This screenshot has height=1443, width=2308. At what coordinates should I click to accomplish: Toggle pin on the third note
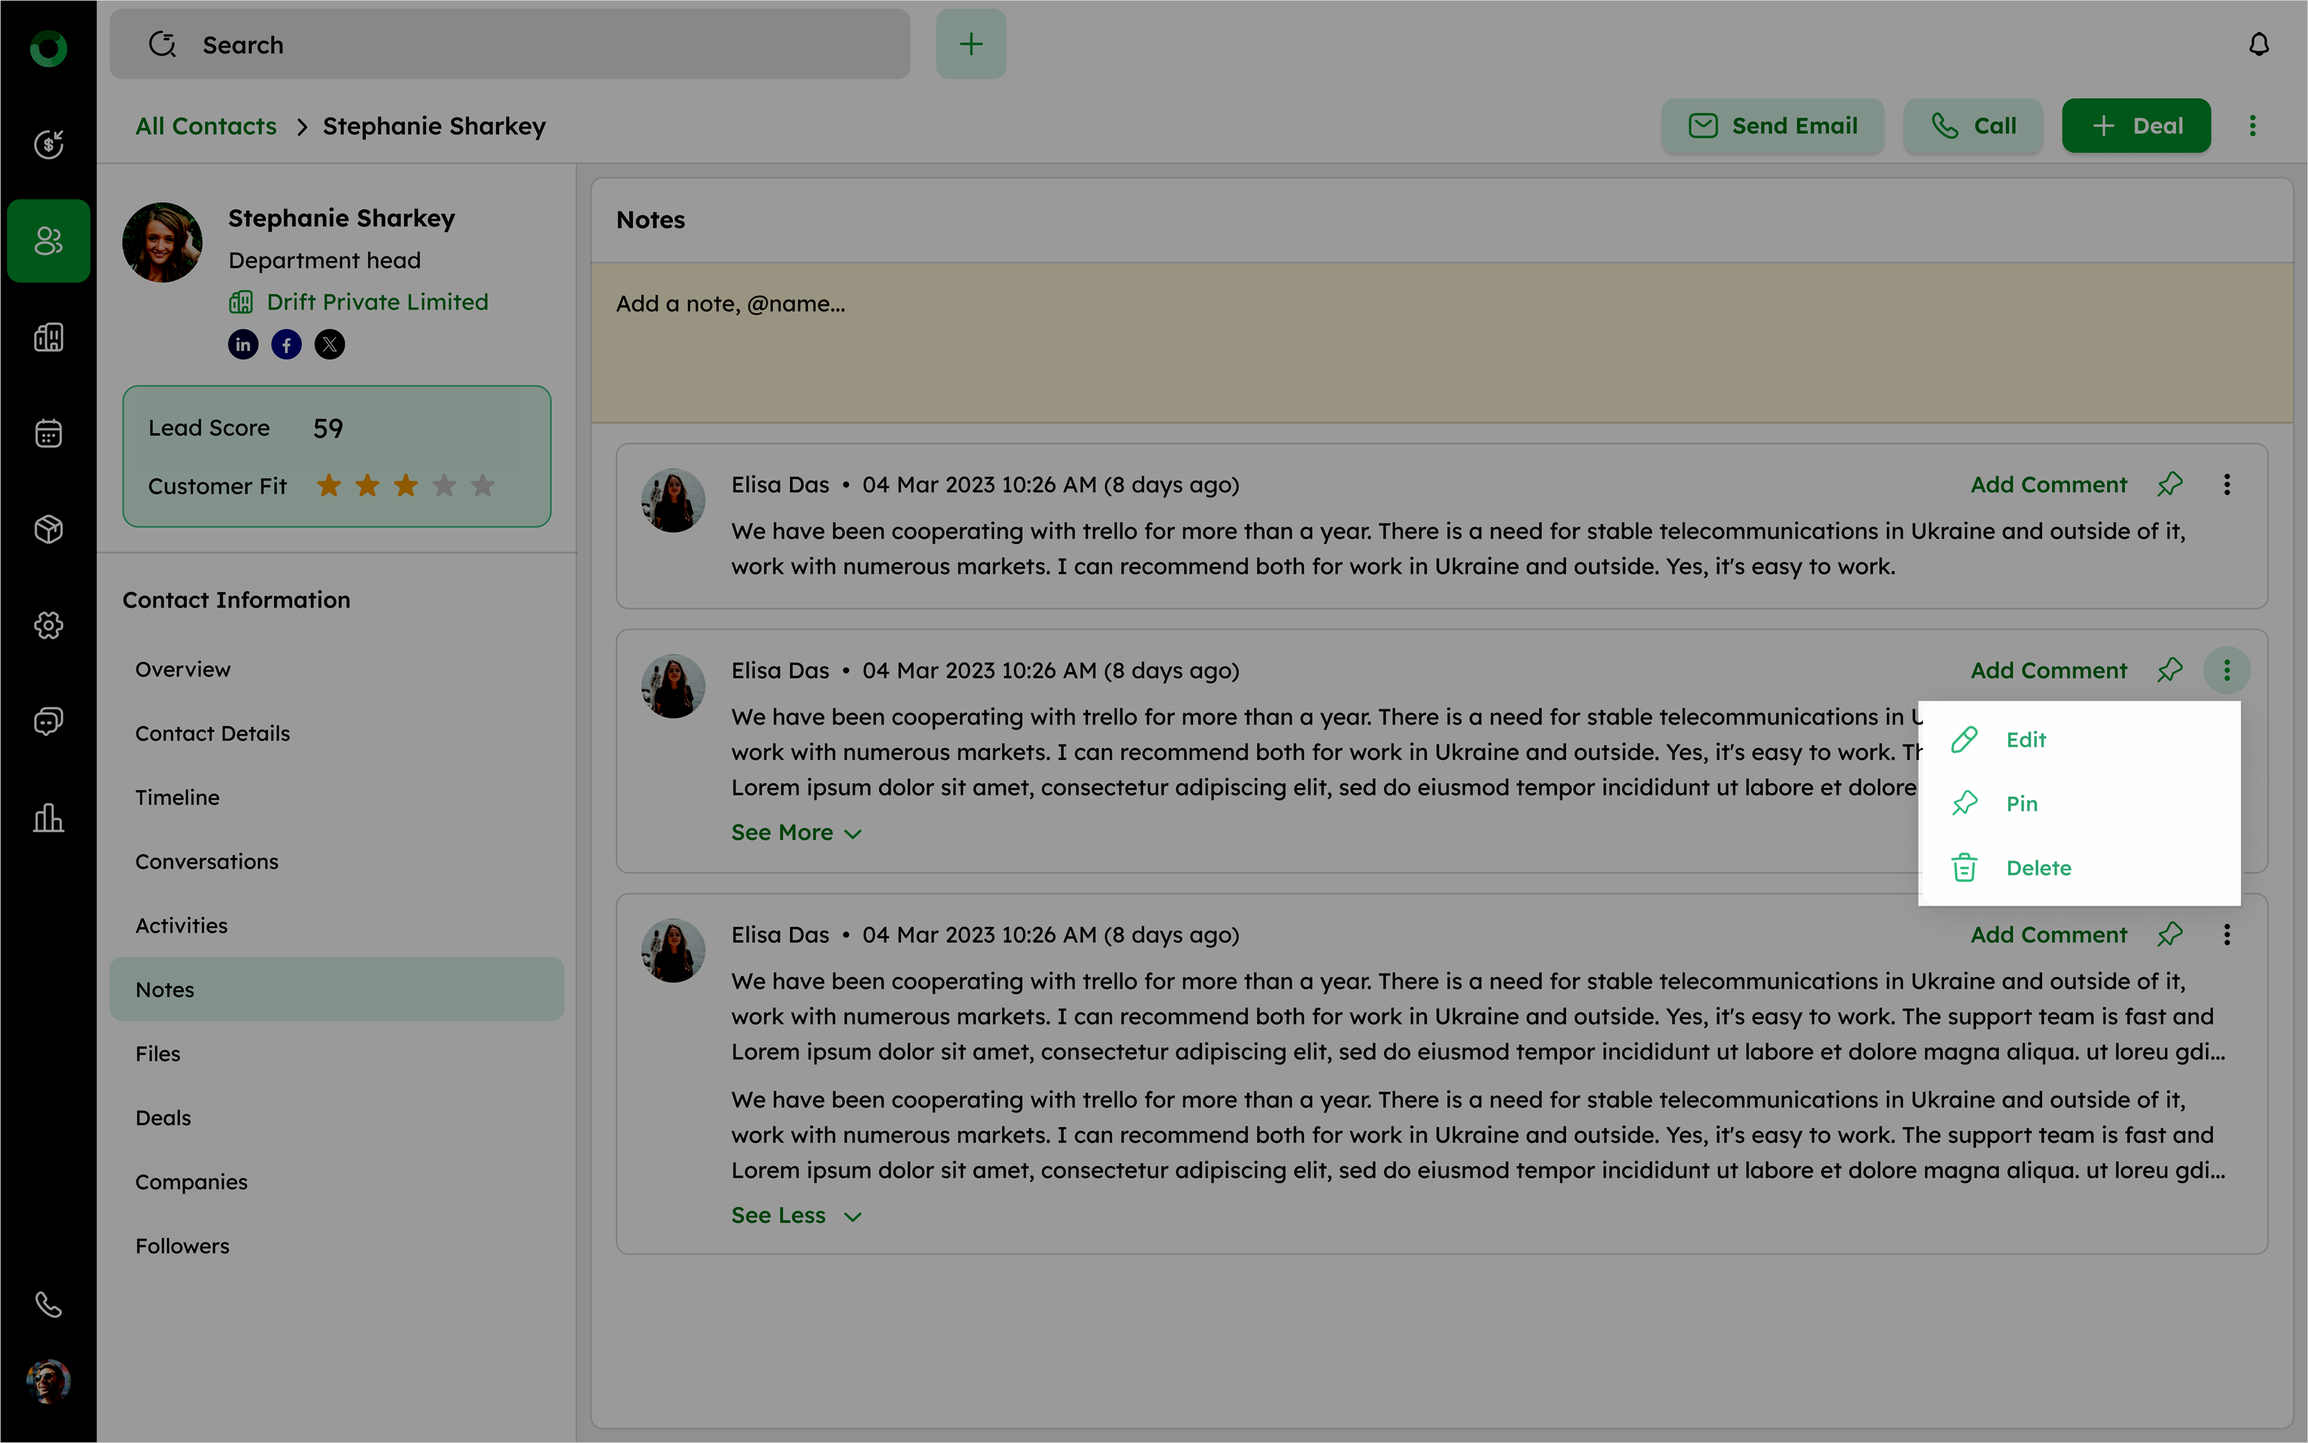click(2170, 934)
